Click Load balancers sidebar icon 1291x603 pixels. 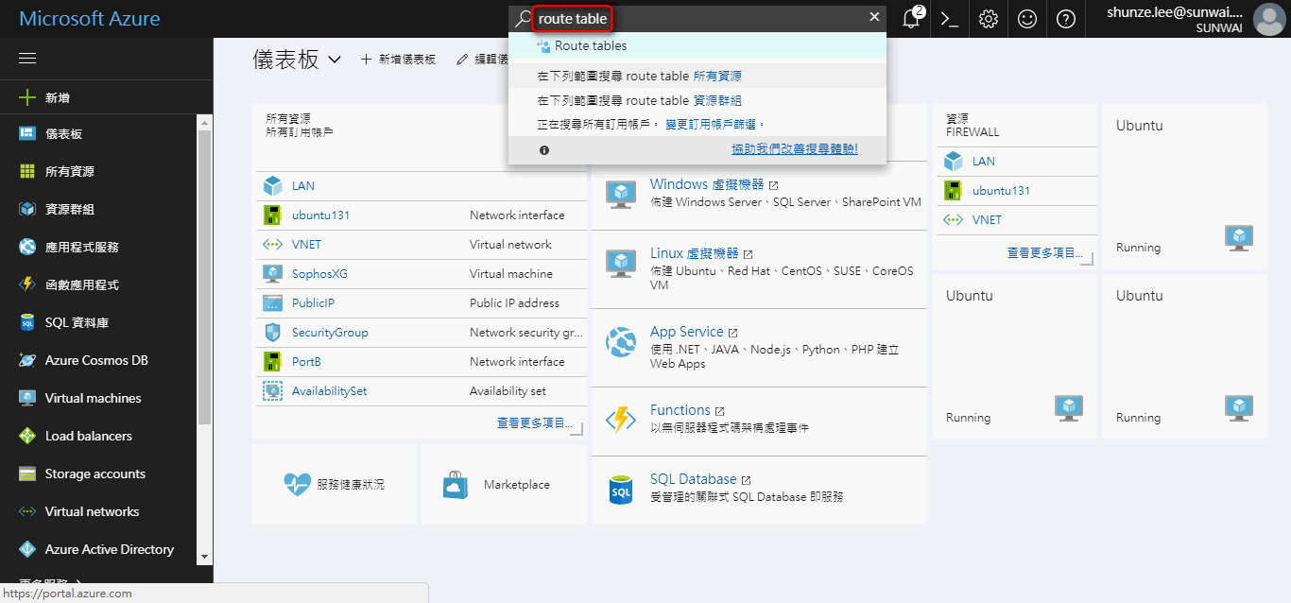pos(27,436)
